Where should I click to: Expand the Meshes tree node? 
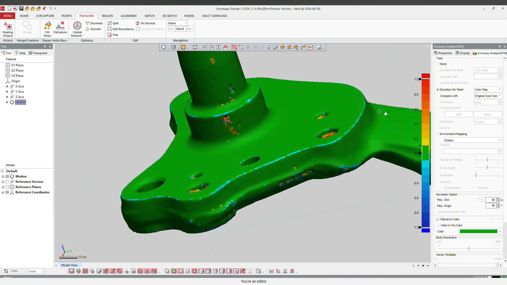3,176
